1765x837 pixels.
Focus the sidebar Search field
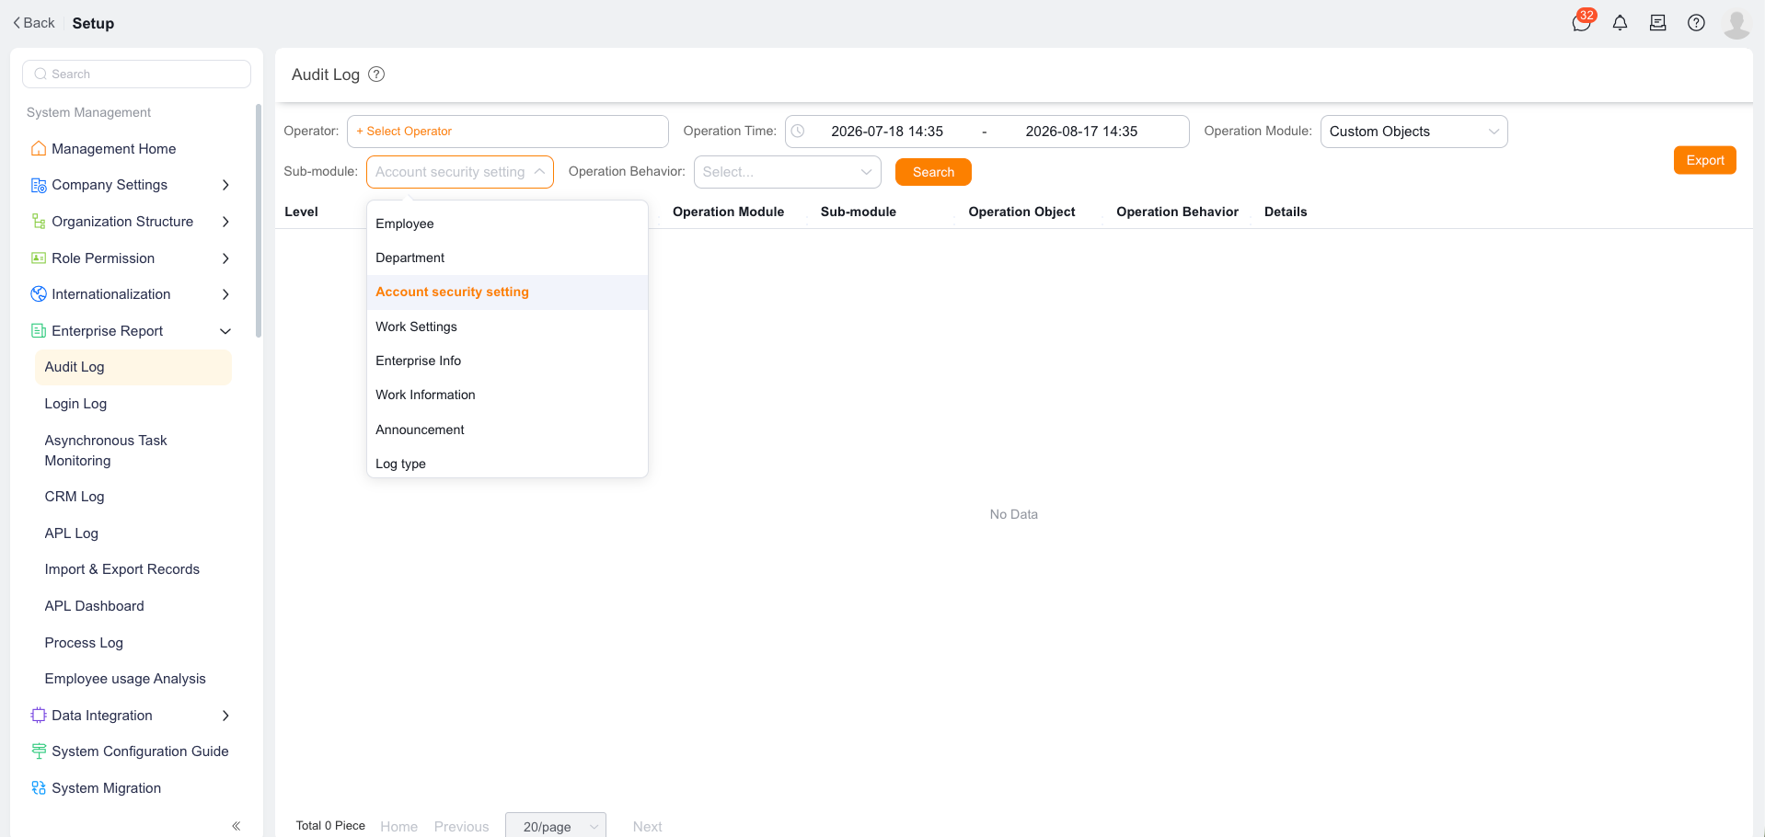136,74
